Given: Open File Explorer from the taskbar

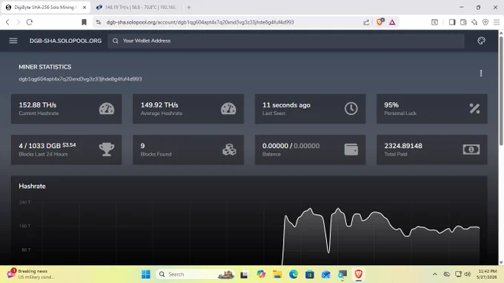Looking at the screenshot, I should click(x=277, y=274).
